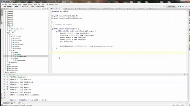Collapse the demo11 module node
The image size is (190, 106).
[6, 25]
